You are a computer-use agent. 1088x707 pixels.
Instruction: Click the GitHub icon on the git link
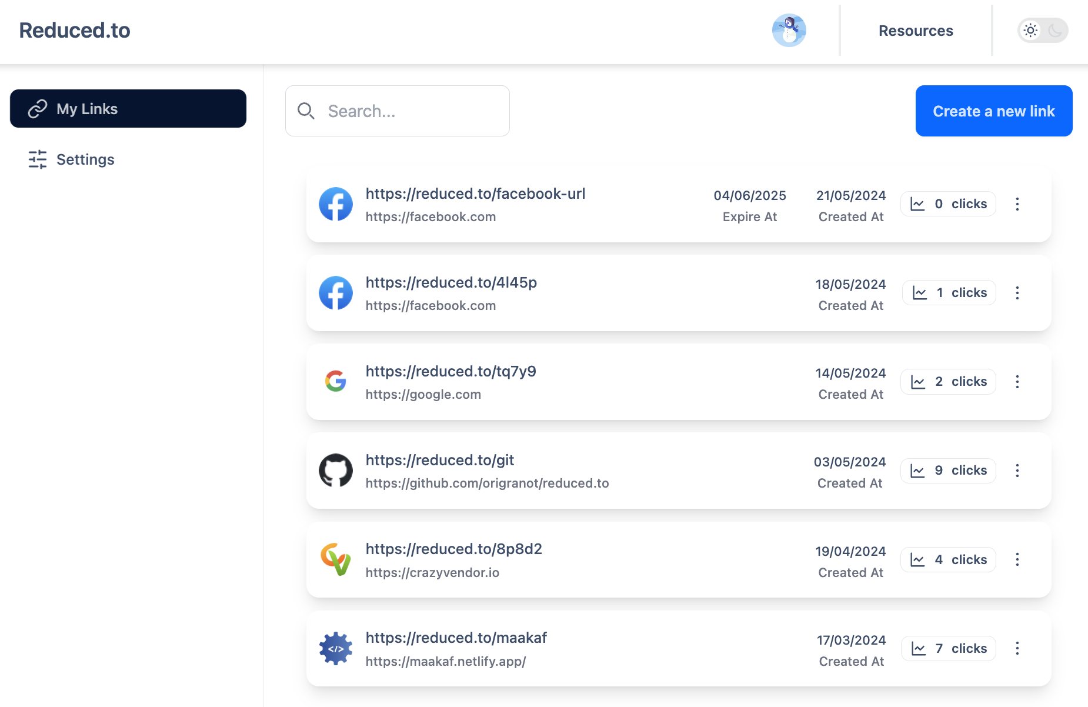tap(336, 470)
